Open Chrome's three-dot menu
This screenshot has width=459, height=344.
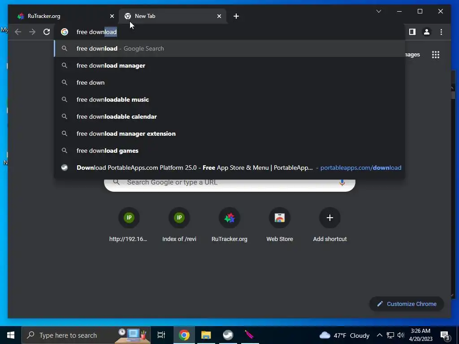point(441,32)
